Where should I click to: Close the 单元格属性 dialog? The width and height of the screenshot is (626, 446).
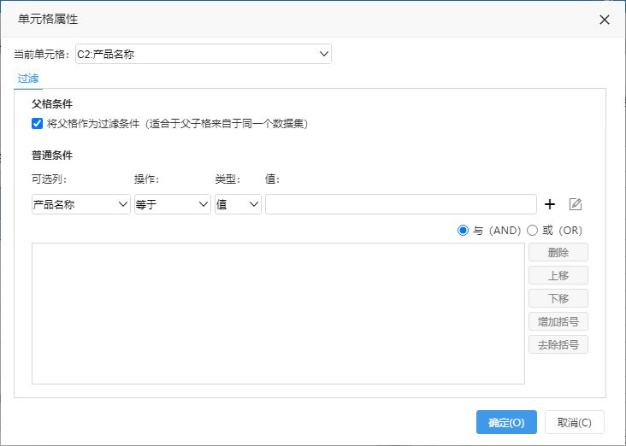click(x=605, y=20)
